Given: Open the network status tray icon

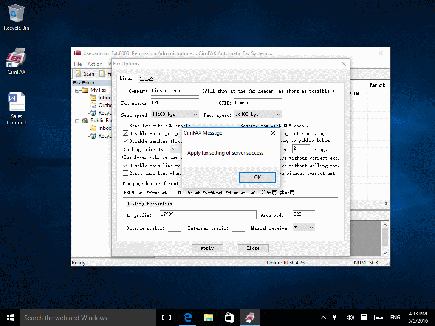Looking at the screenshot, I should 337,318.
